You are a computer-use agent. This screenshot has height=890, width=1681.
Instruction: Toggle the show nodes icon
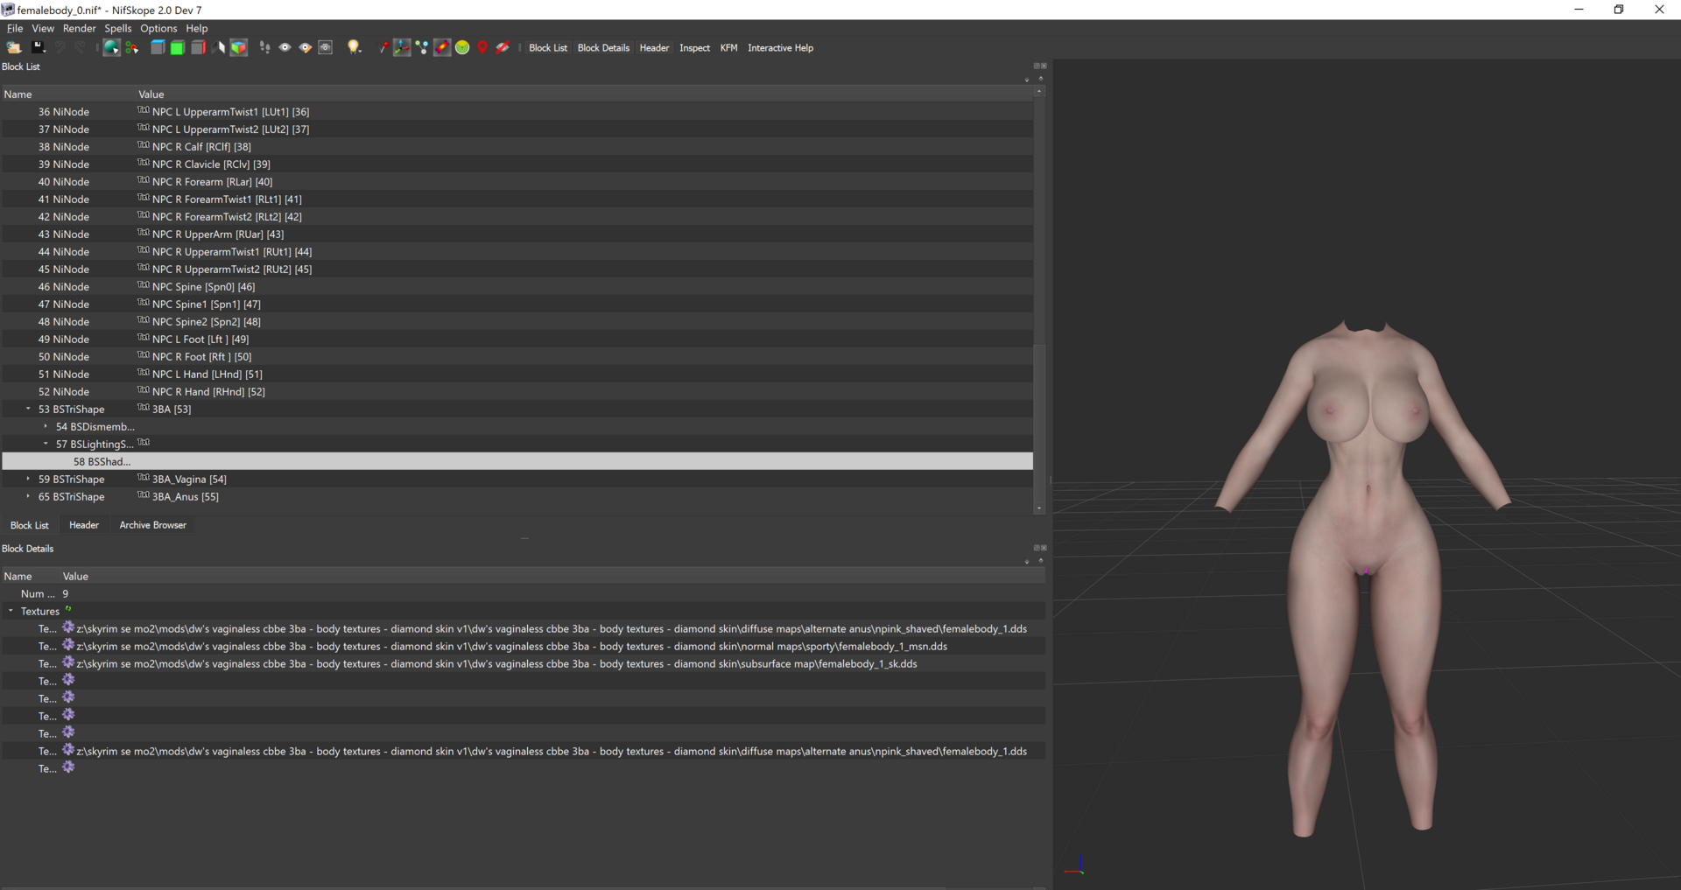tap(422, 48)
